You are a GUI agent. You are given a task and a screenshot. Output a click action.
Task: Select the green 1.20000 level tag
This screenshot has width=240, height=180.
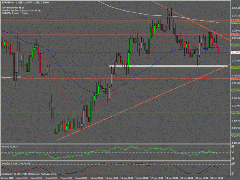(x=235, y=112)
